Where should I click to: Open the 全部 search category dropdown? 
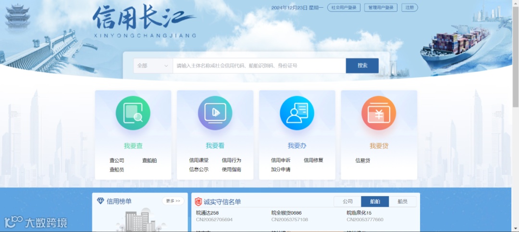pyautogui.click(x=153, y=66)
